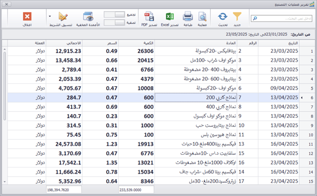
Task: Sort by the الرقم column header
Action: 248,43
